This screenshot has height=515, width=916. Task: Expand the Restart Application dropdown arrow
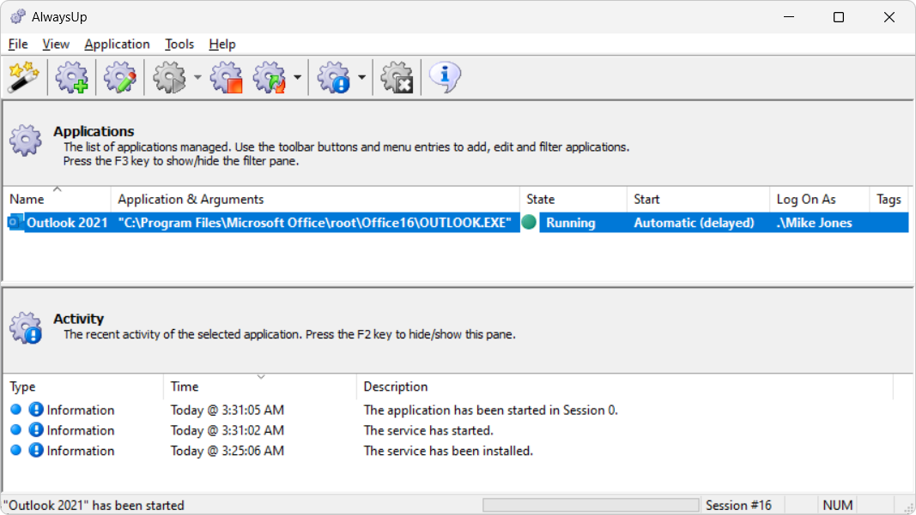pyautogui.click(x=297, y=77)
